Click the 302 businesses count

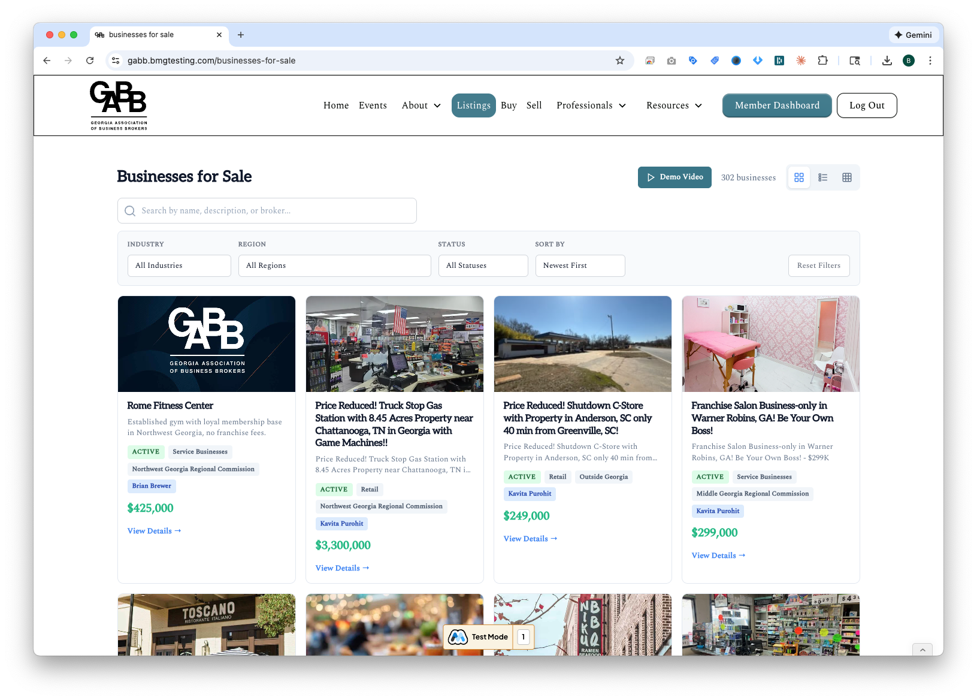click(x=748, y=177)
